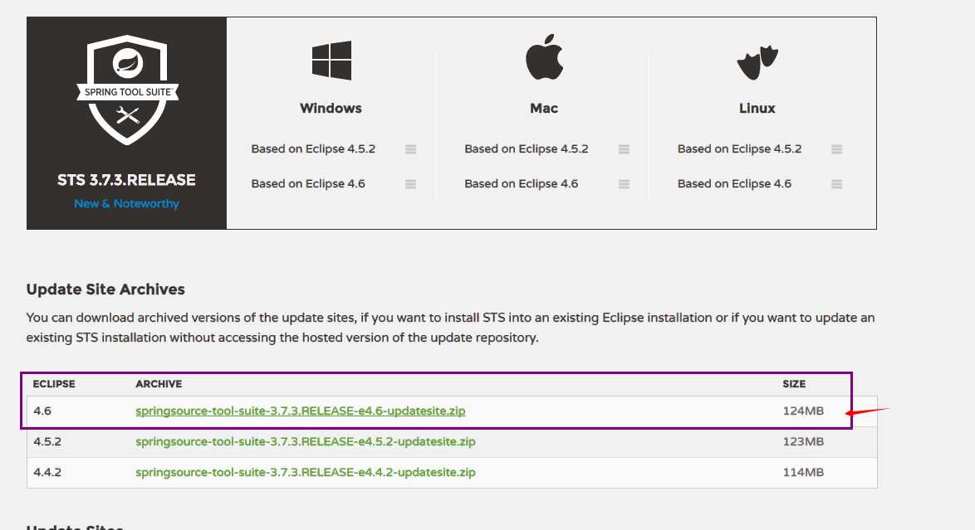Select Linux Based on Eclipse 4.5.2 text
Viewport: 975px width, 530px height.
739,149
